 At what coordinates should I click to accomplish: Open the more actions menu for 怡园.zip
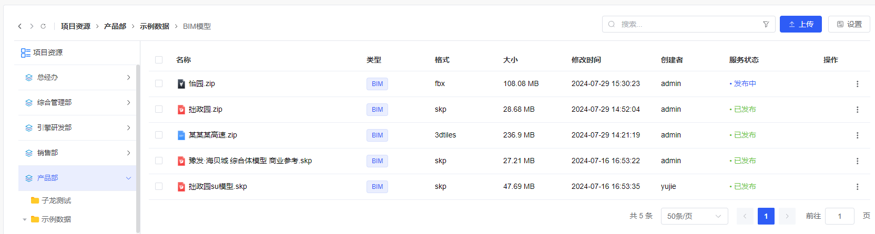857,84
